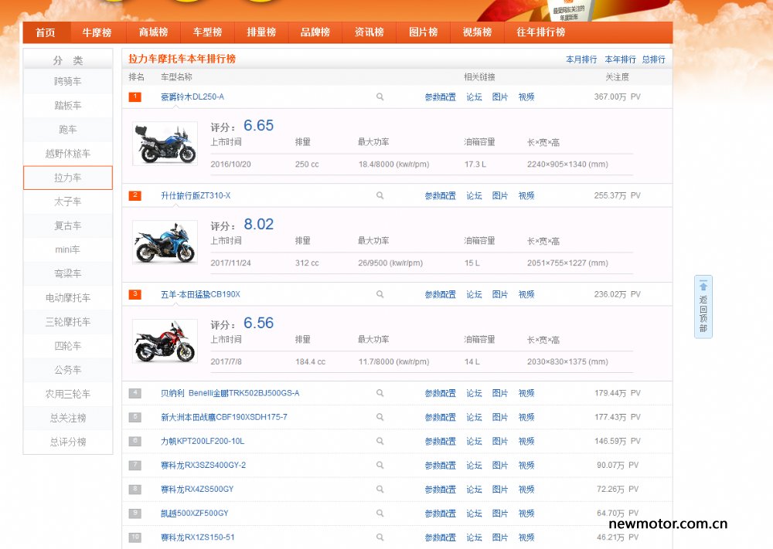Select 跑车 category in sidebar
Viewport: 773px width, 549px height.
[x=68, y=130]
